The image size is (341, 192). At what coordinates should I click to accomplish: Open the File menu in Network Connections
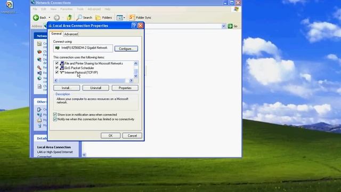tap(35, 9)
